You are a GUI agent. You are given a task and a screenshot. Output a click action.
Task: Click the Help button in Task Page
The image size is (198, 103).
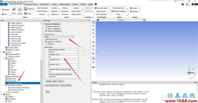pyautogui.click(x=47, y=92)
